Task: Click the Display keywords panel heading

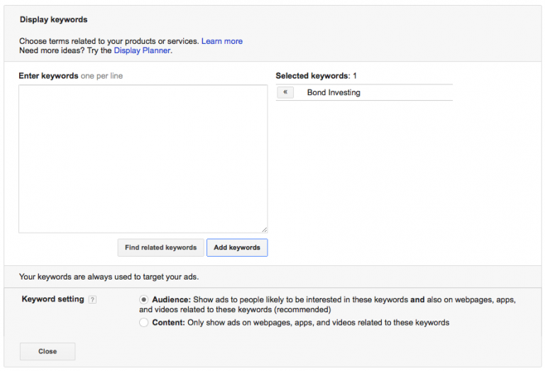Action: (x=54, y=20)
